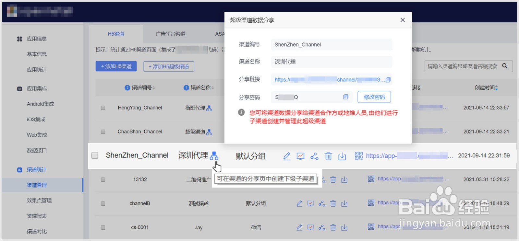Open Android集成 in sidebar
The width and height of the screenshot is (519, 241).
40,104
